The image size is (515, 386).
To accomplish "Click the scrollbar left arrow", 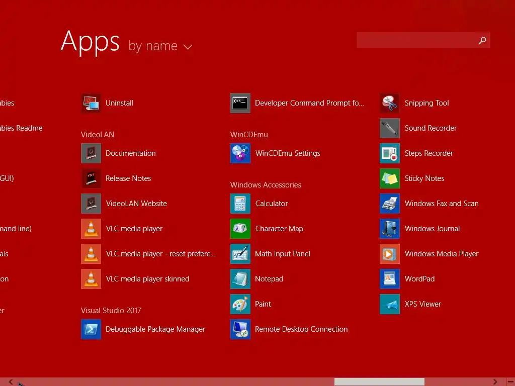I will tap(11, 382).
